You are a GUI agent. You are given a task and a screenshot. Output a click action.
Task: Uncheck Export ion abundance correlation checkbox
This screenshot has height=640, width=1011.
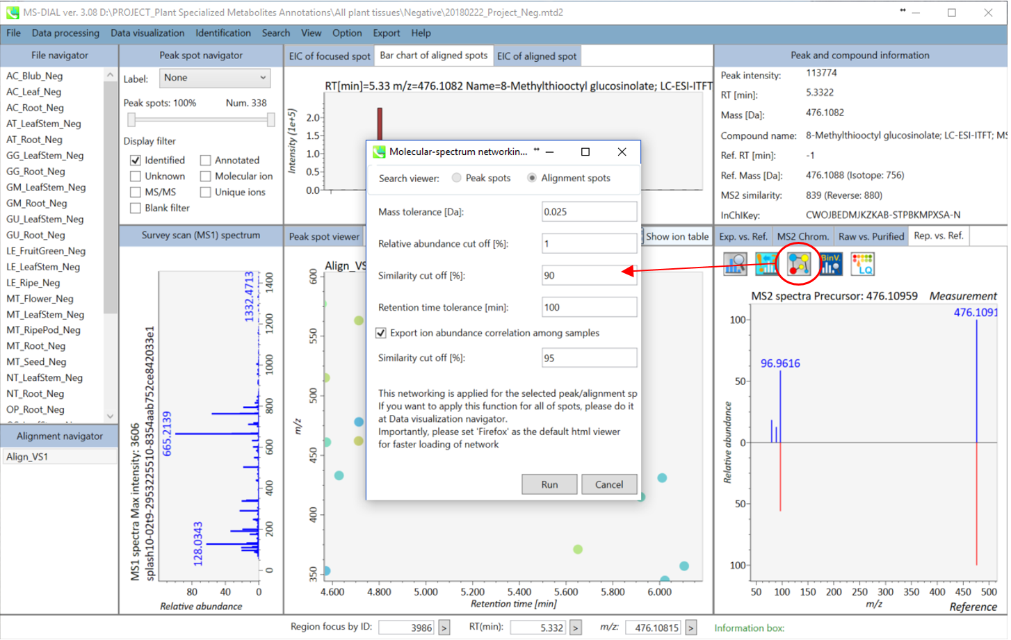point(381,333)
